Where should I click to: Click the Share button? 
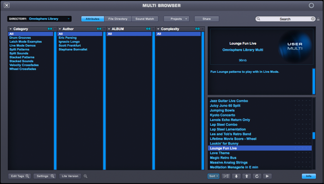[x=207, y=19]
